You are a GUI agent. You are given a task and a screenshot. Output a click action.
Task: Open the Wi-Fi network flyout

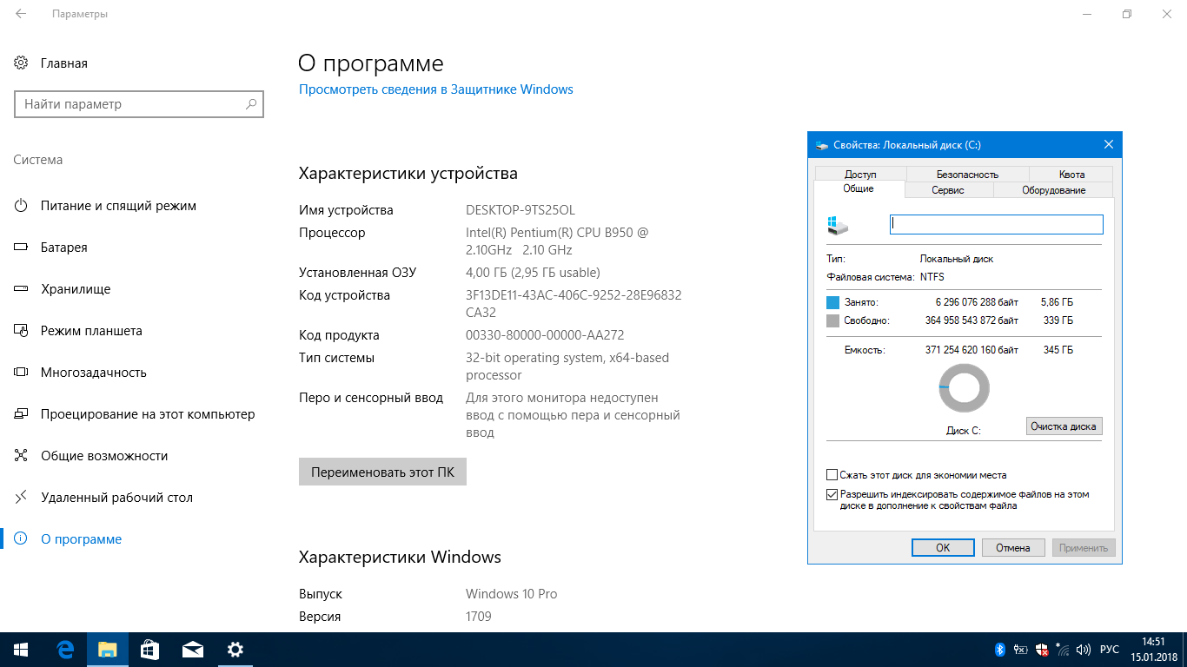[1062, 650]
